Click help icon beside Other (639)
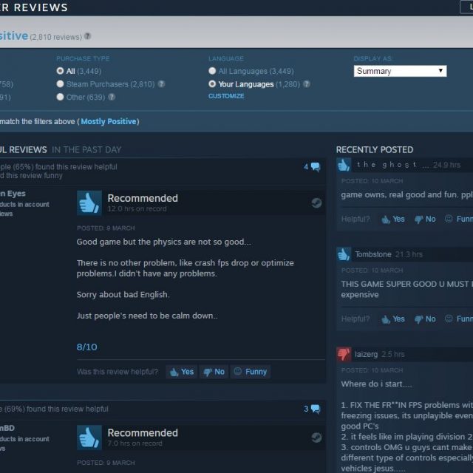The image size is (473, 473). 112,97
